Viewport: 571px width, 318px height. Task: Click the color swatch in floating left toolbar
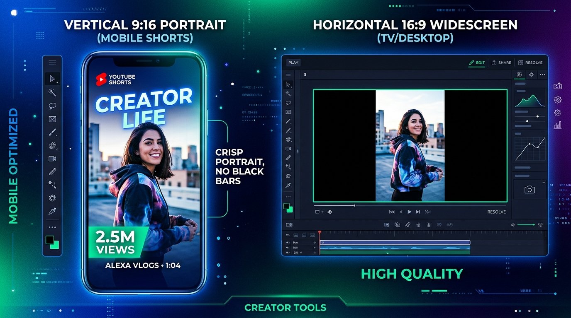tap(52, 243)
